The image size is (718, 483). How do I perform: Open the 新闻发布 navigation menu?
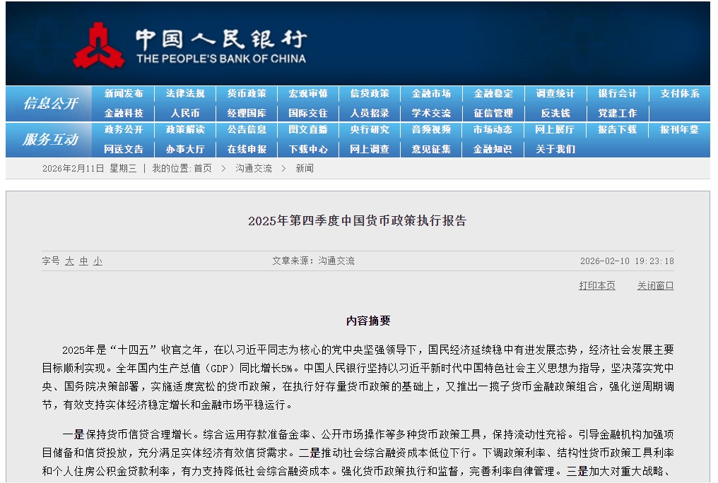coord(123,93)
